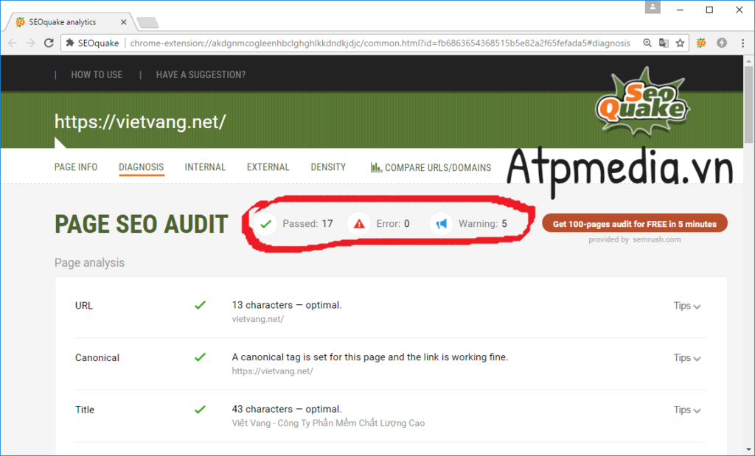
Task: Open the semrush.com link
Action: click(657, 239)
